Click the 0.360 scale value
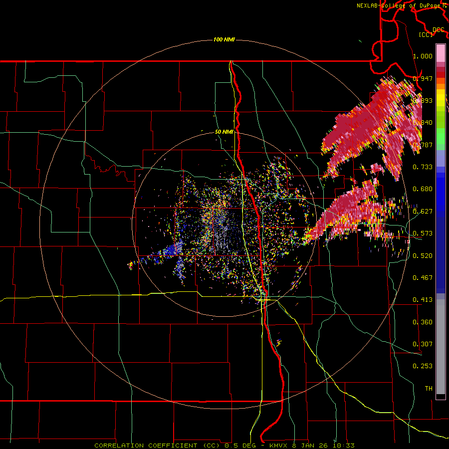The image size is (449, 449). 423,322
